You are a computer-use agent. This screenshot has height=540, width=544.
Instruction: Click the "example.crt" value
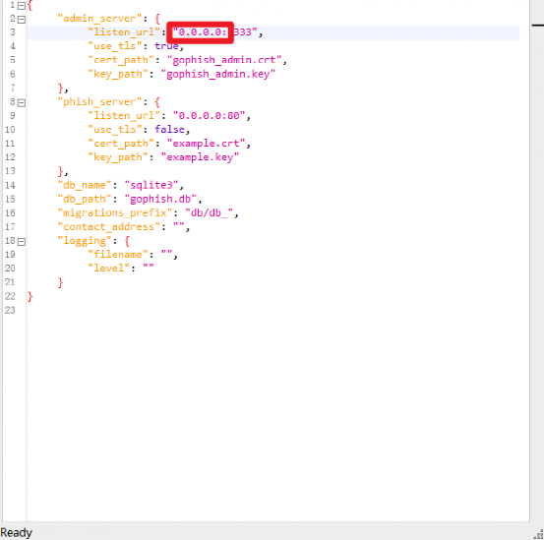pyautogui.click(x=206, y=144)
